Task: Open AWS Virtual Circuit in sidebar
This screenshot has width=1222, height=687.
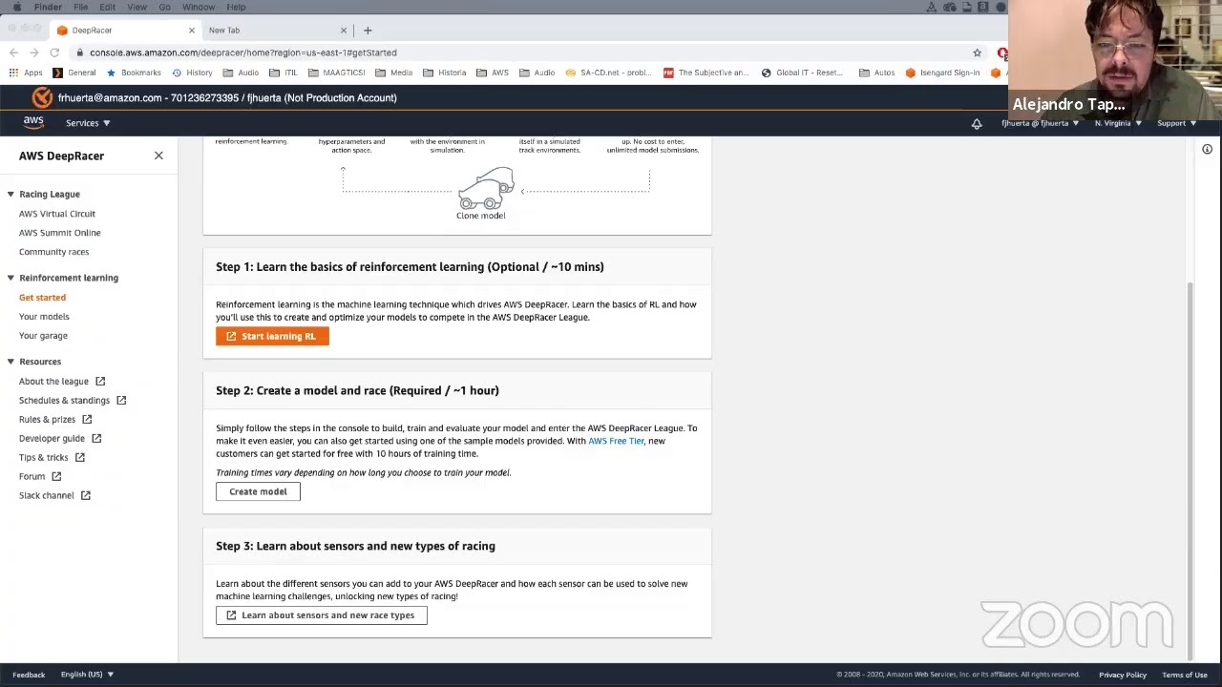Action: [57, 214]
